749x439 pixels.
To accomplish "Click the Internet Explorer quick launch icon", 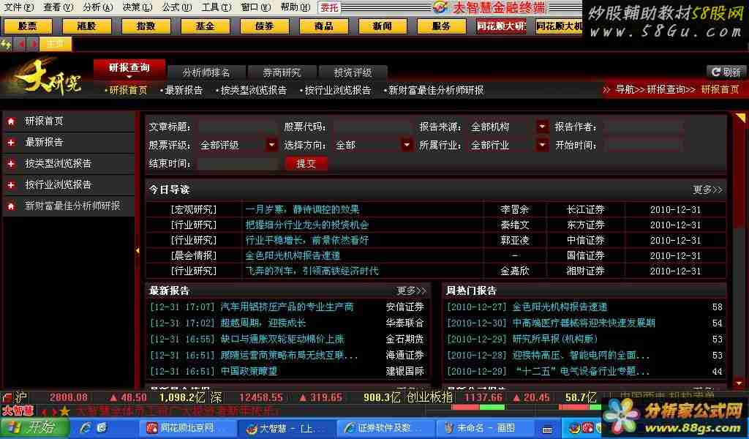I will pyautogui.click(x=86, y=427).
